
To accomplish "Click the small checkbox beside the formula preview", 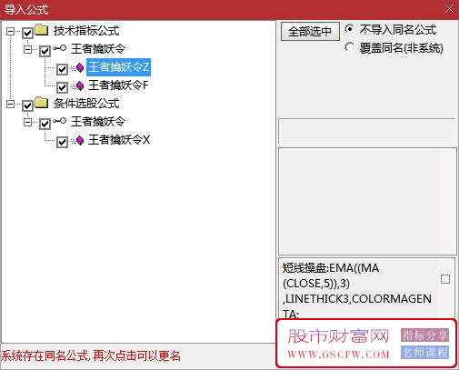I will click(445, 279).
